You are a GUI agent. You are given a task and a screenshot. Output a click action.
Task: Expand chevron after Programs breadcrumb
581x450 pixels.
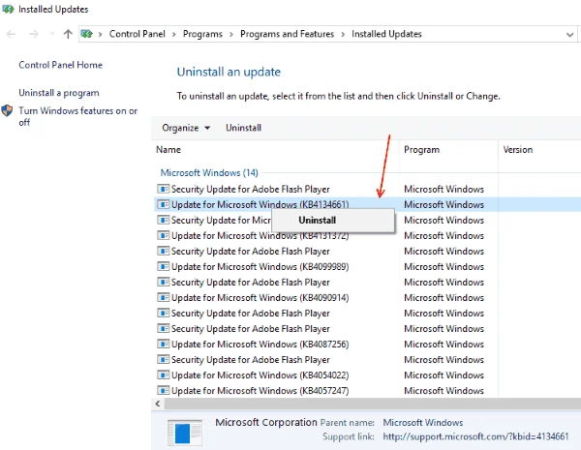pyautogui.click(x=231, y=35)
